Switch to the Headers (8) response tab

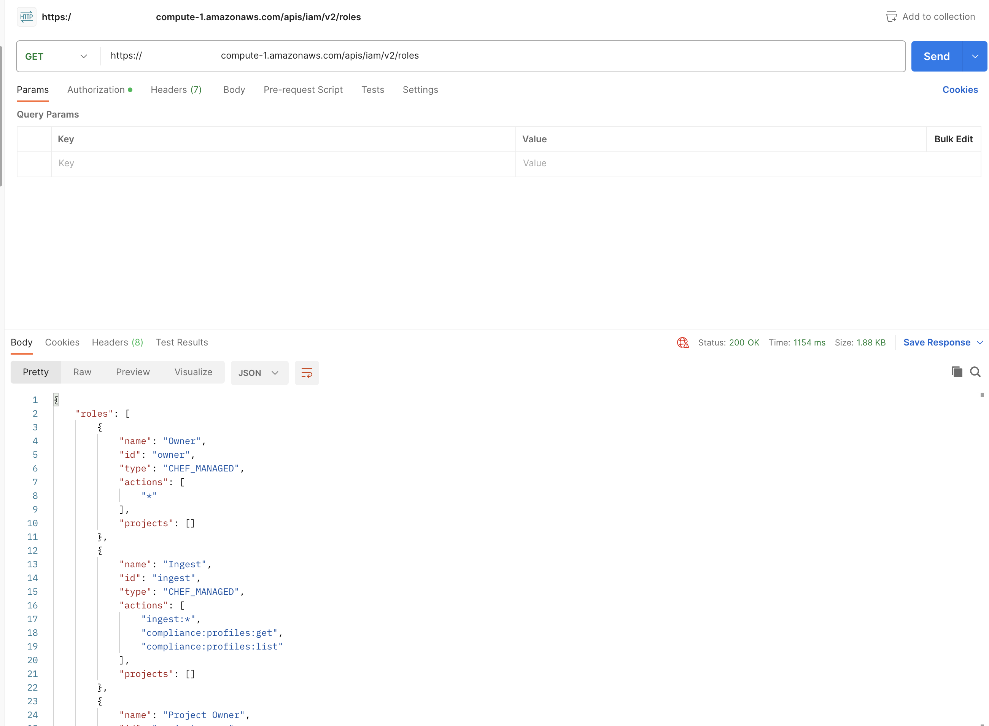(117, 342)
